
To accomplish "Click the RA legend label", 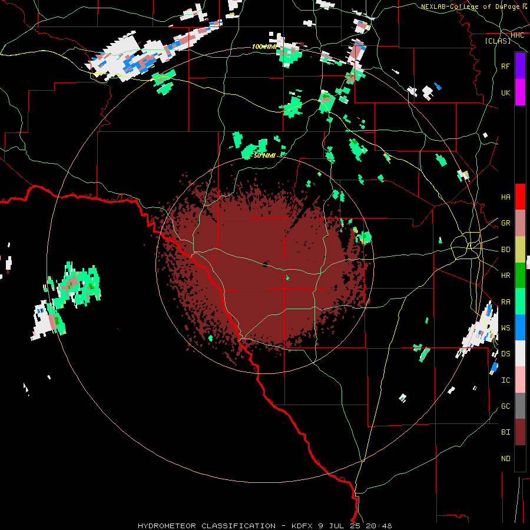I will 506,302.
